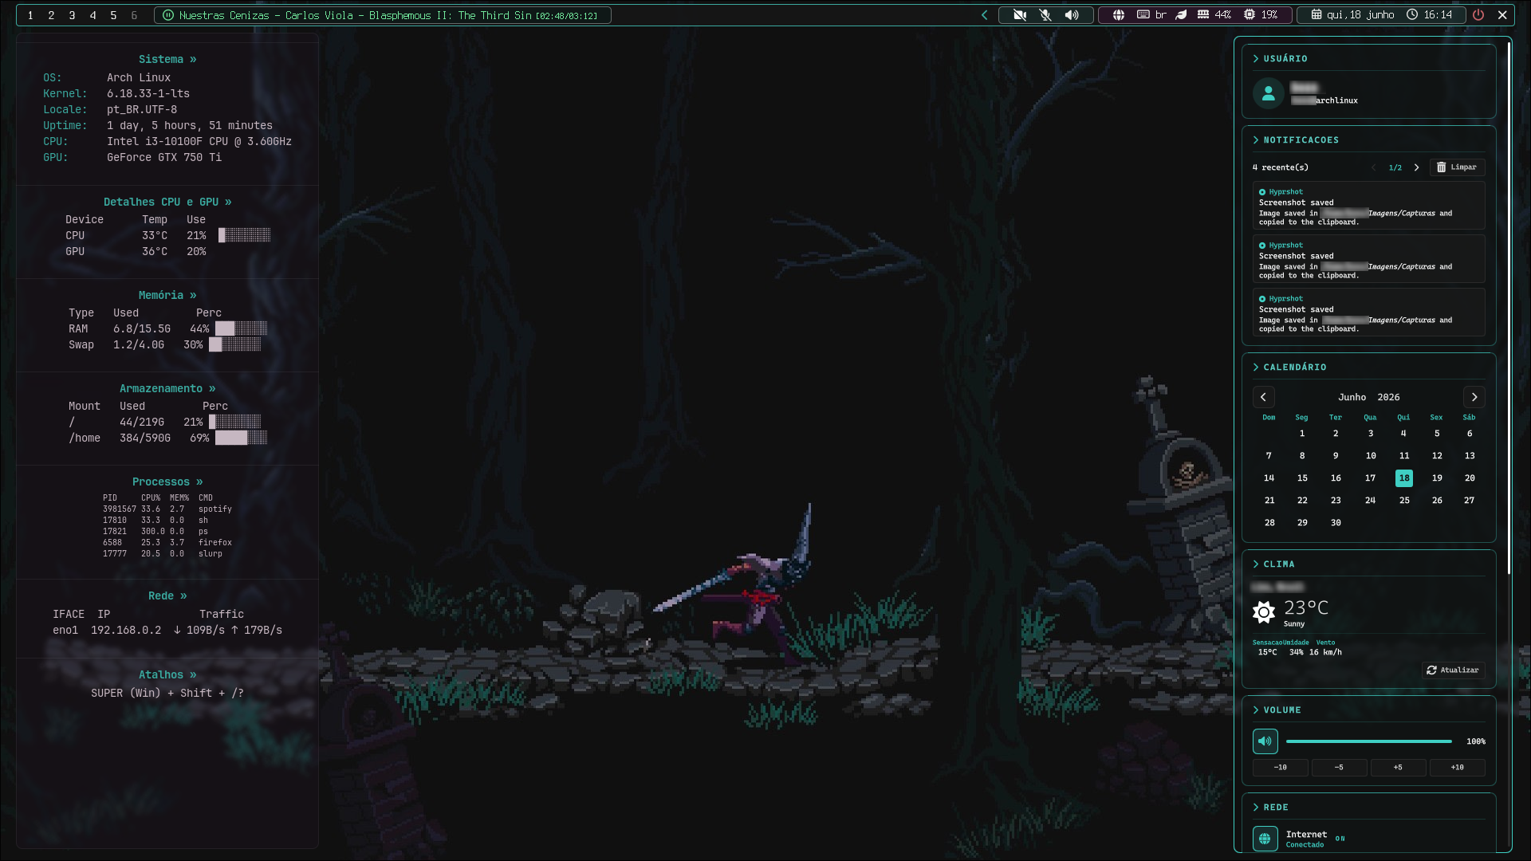The height and width of the screenshot is (861, 1531).
Task: Open the second Hyprshot notification
Action: click(x=1368, y=260)
